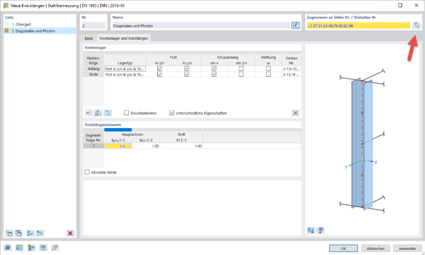The image size is (425, 255).
Task: Delete the selected list entry with the red X
Action: 70,233
